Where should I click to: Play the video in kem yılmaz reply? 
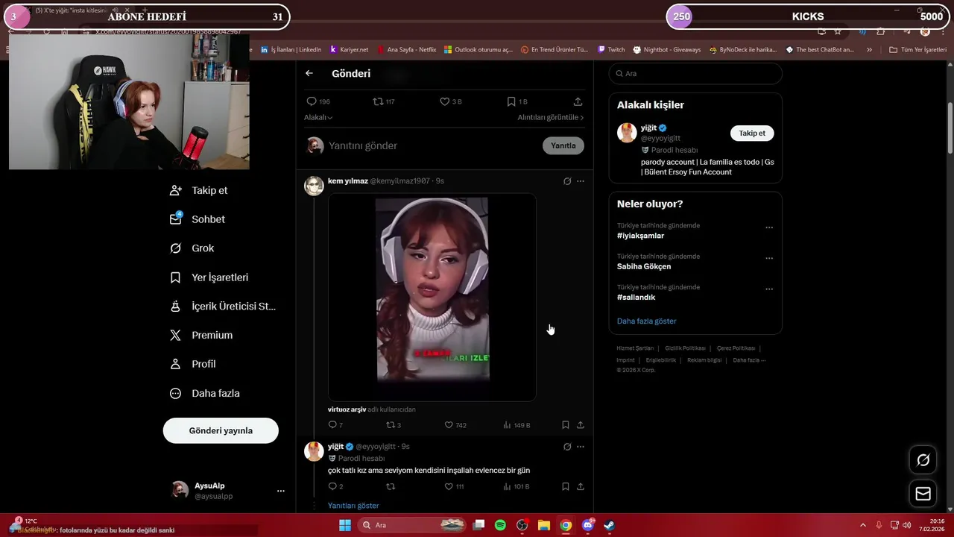click(x=432, y=297)
